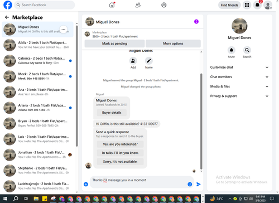279x203 pixels.
Task: Click the Add people icon
Action: click(x=133, y=61)
